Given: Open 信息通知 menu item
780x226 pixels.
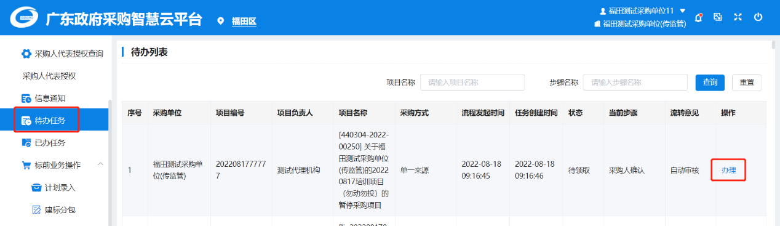Looking at the screenshot, I should [x=50, y=99].
